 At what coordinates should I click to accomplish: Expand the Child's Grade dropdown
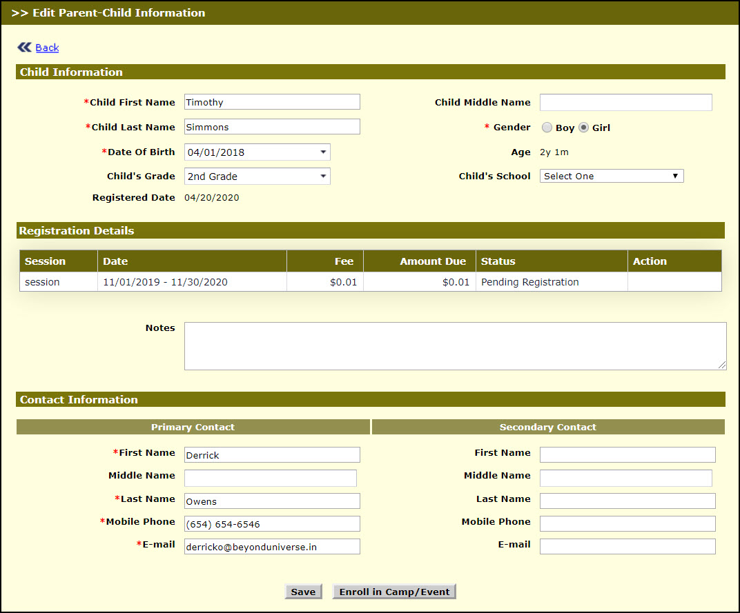[257, 177]
